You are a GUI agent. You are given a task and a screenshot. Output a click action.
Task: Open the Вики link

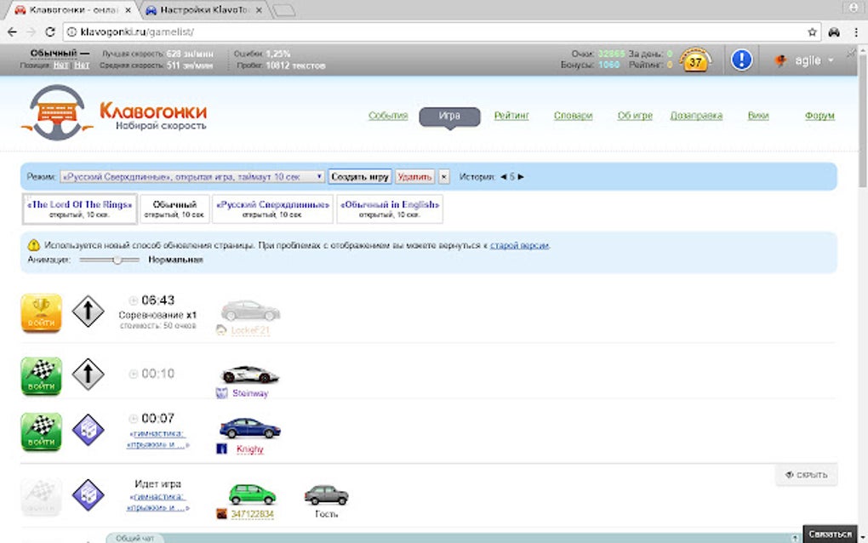tap(758, 115)
